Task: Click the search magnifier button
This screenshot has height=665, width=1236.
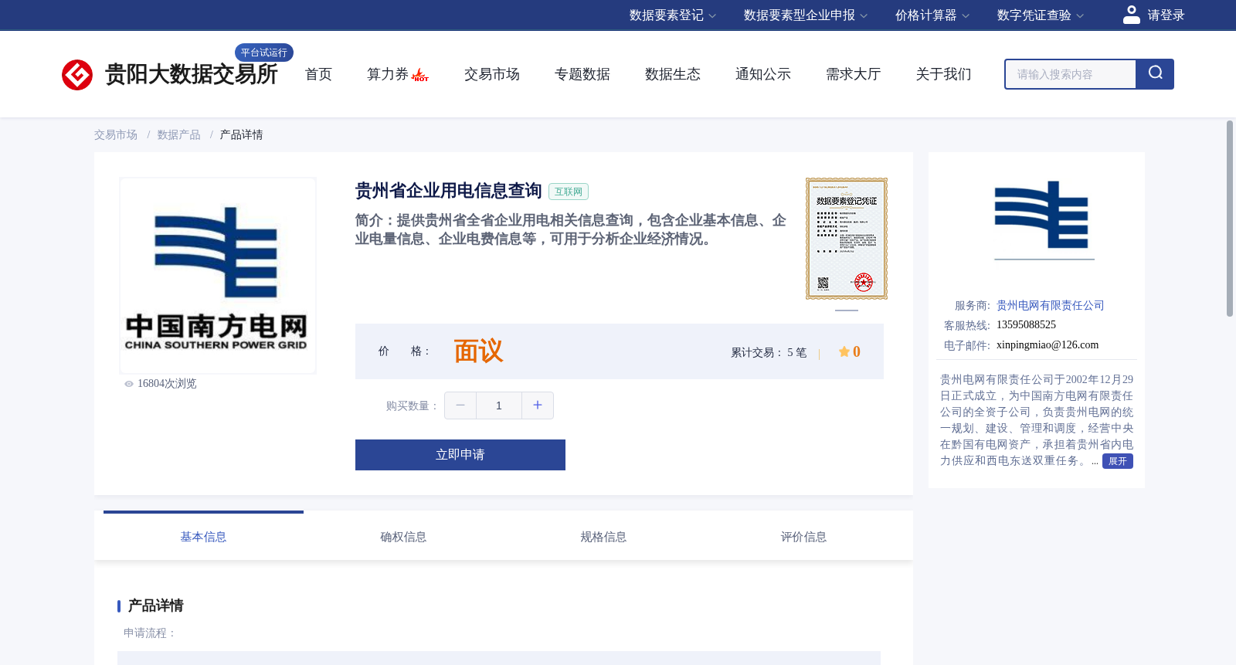Action: 1155,74
